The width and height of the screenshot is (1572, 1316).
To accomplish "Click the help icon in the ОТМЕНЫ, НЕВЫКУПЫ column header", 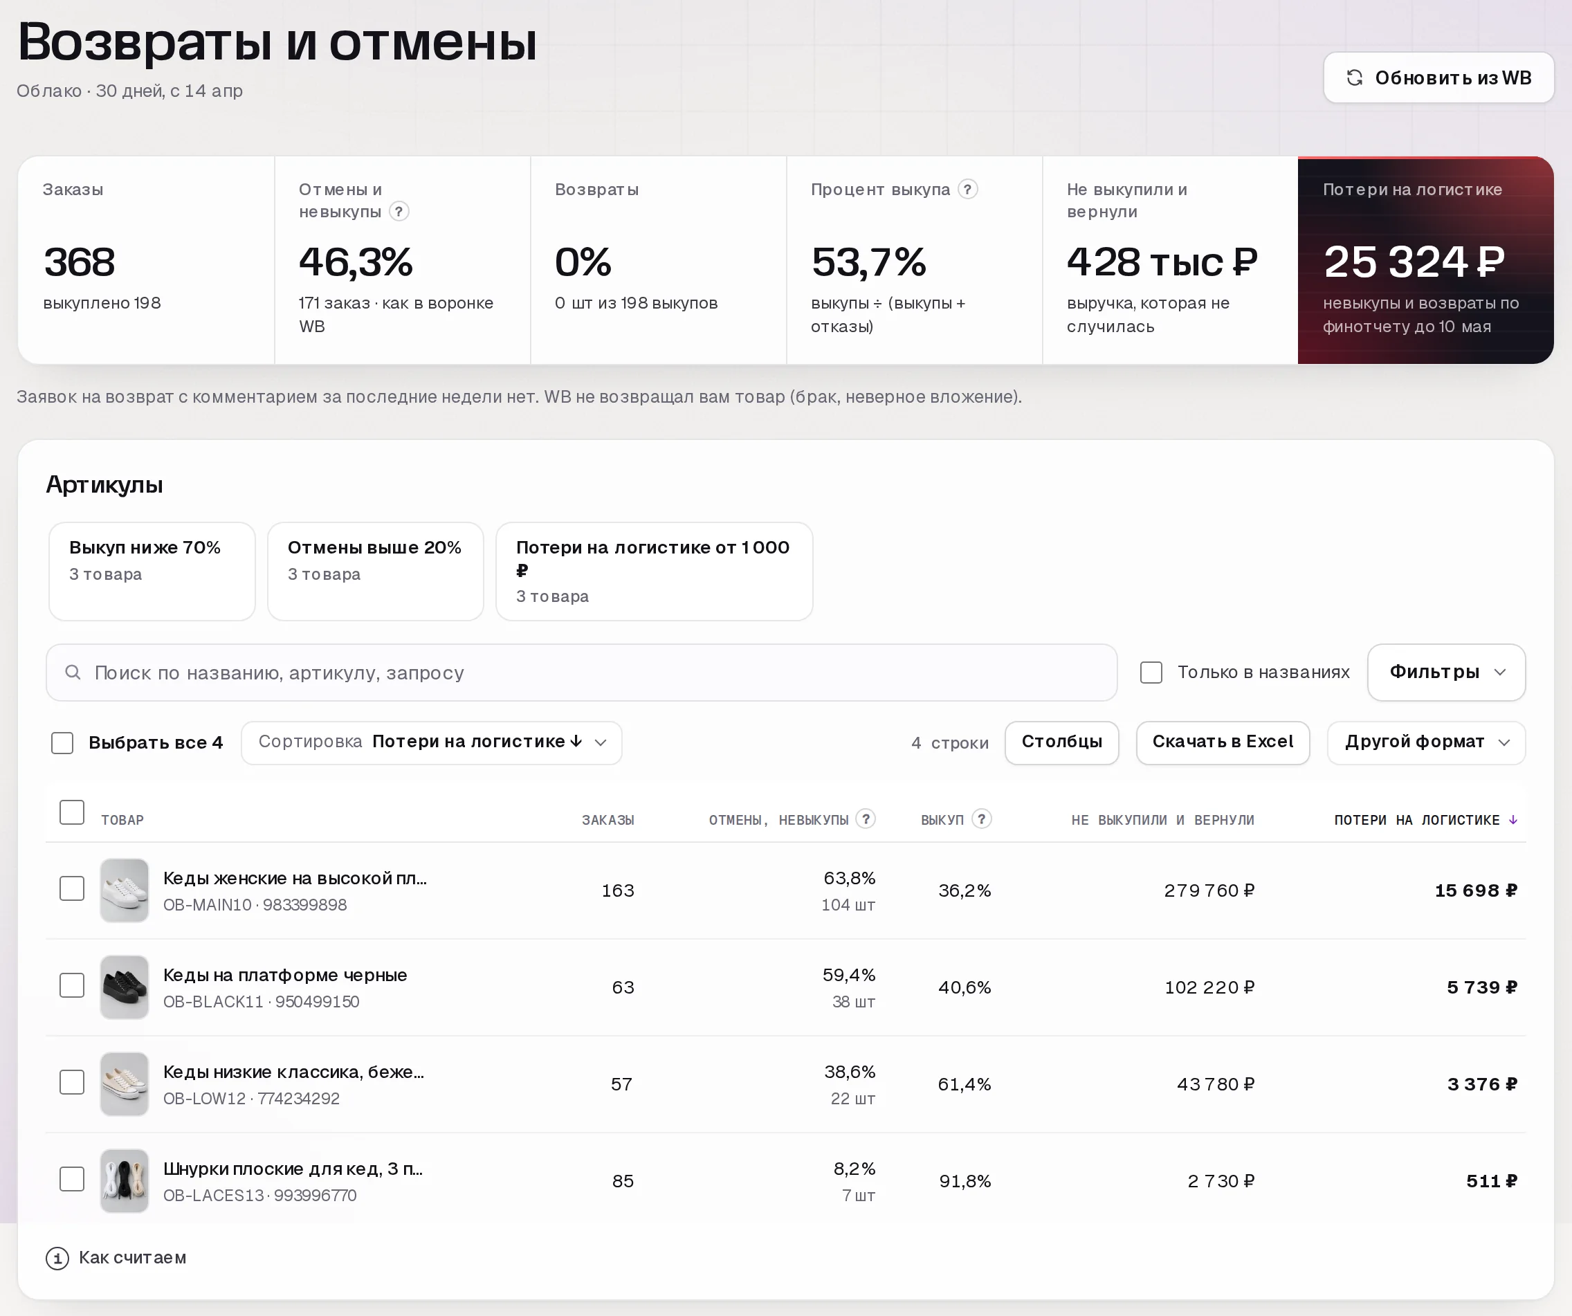I will coord(866,819).
